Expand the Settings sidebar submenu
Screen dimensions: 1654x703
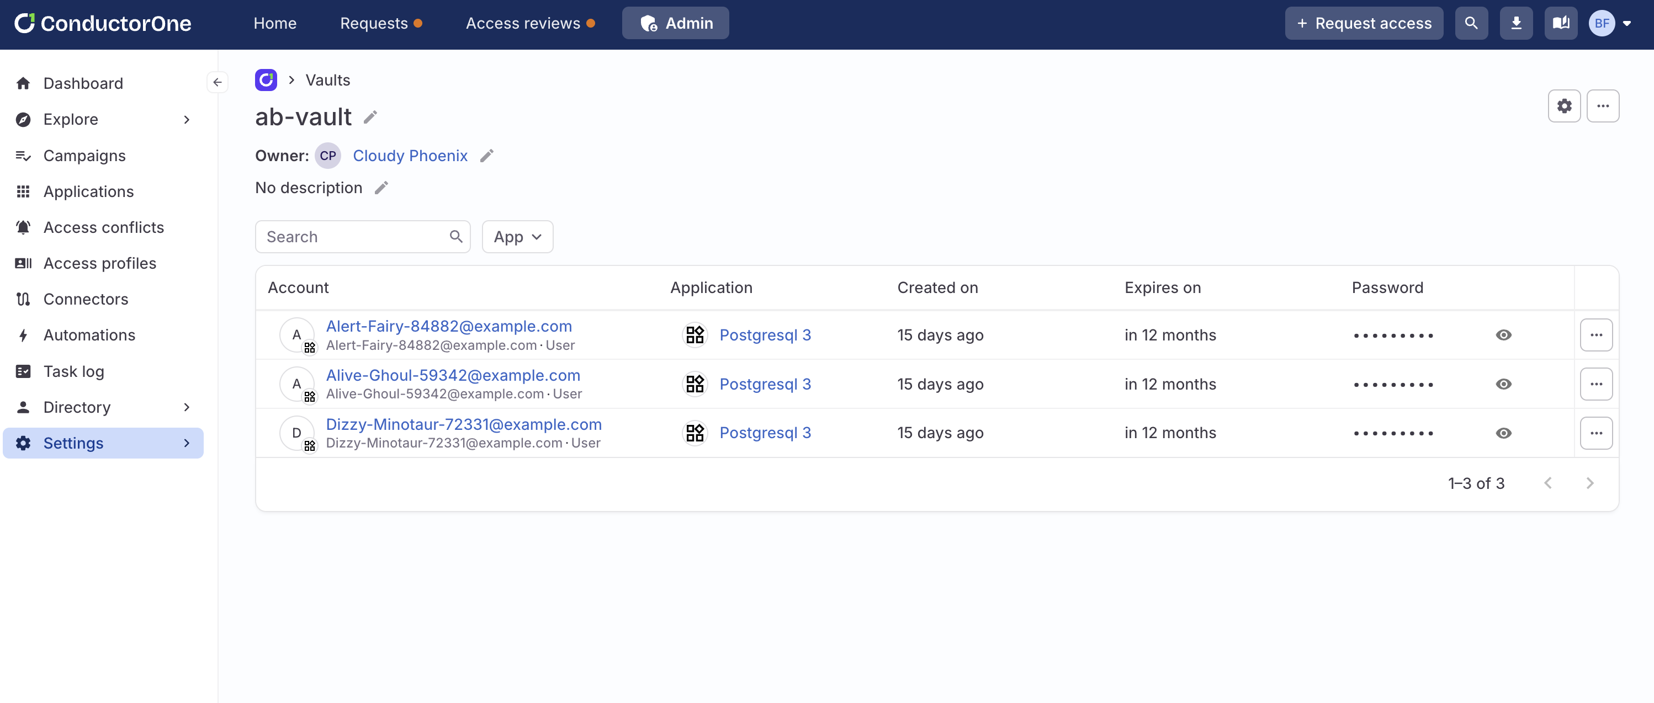[x=186, y=443]
